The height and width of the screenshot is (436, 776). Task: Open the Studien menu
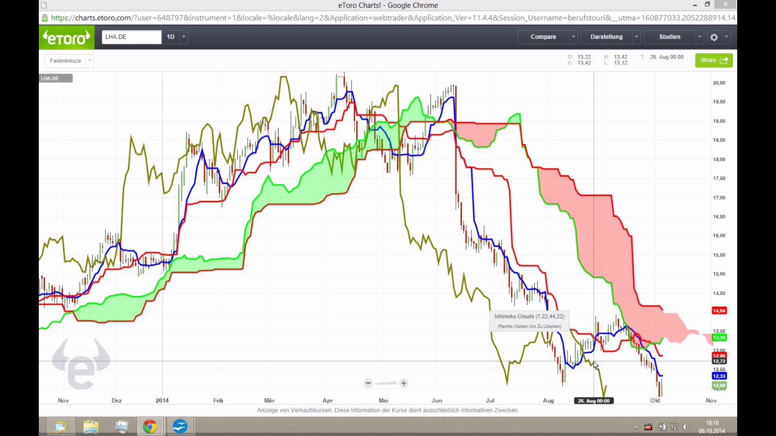[670, 37]
